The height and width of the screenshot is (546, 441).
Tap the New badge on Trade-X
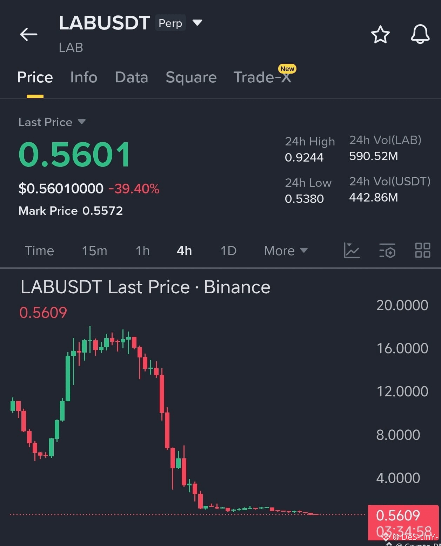[287, 69]
